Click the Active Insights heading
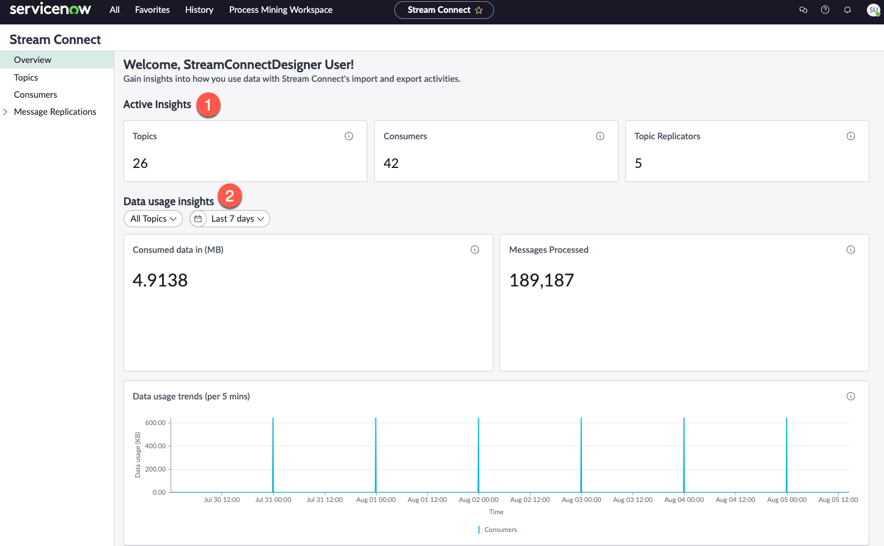 157,104
